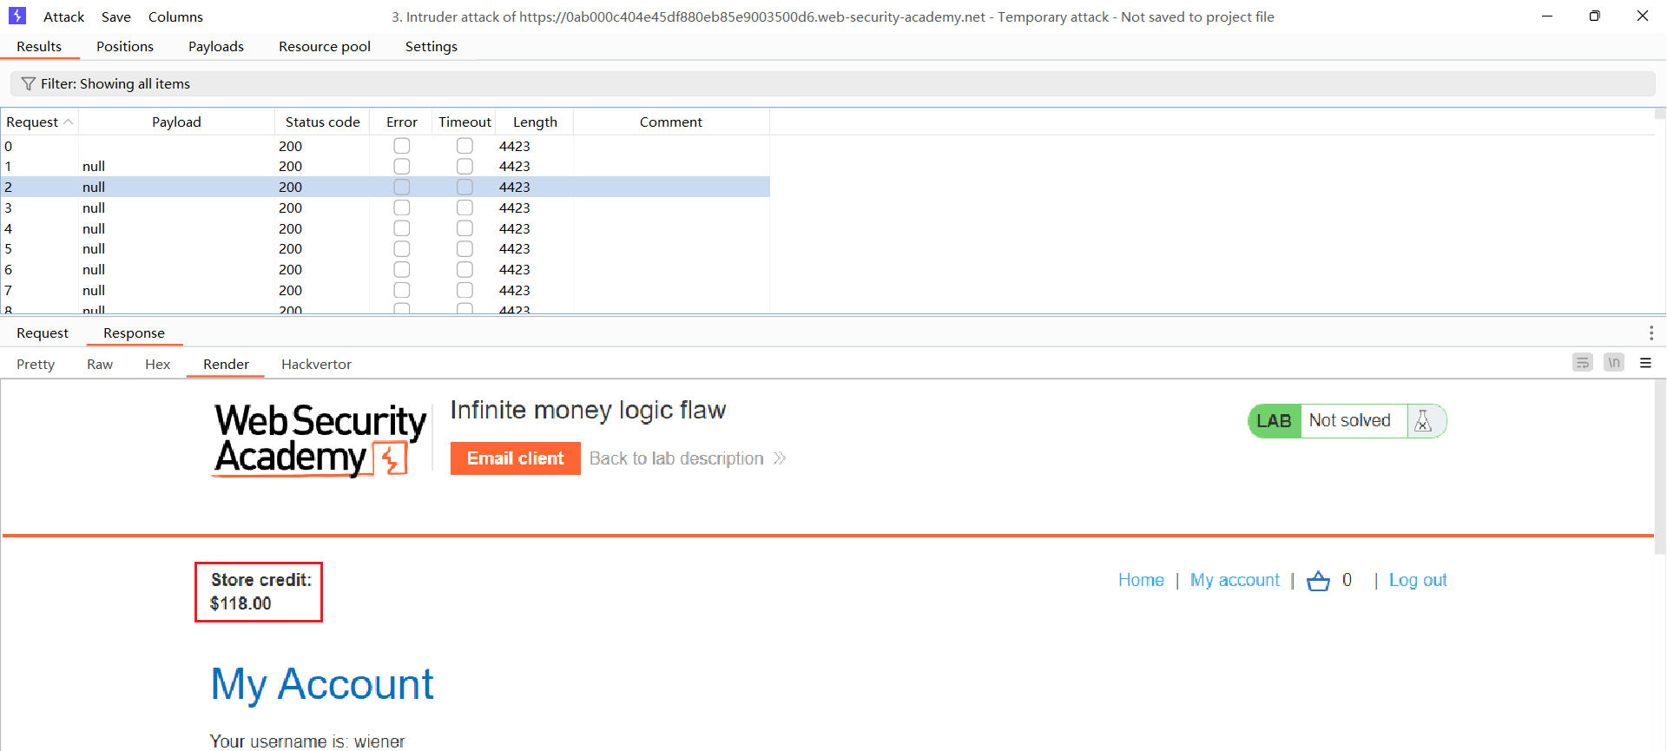Sort by the Request column header
This screenshot has width=1667, height=751.
pos(39,122)
